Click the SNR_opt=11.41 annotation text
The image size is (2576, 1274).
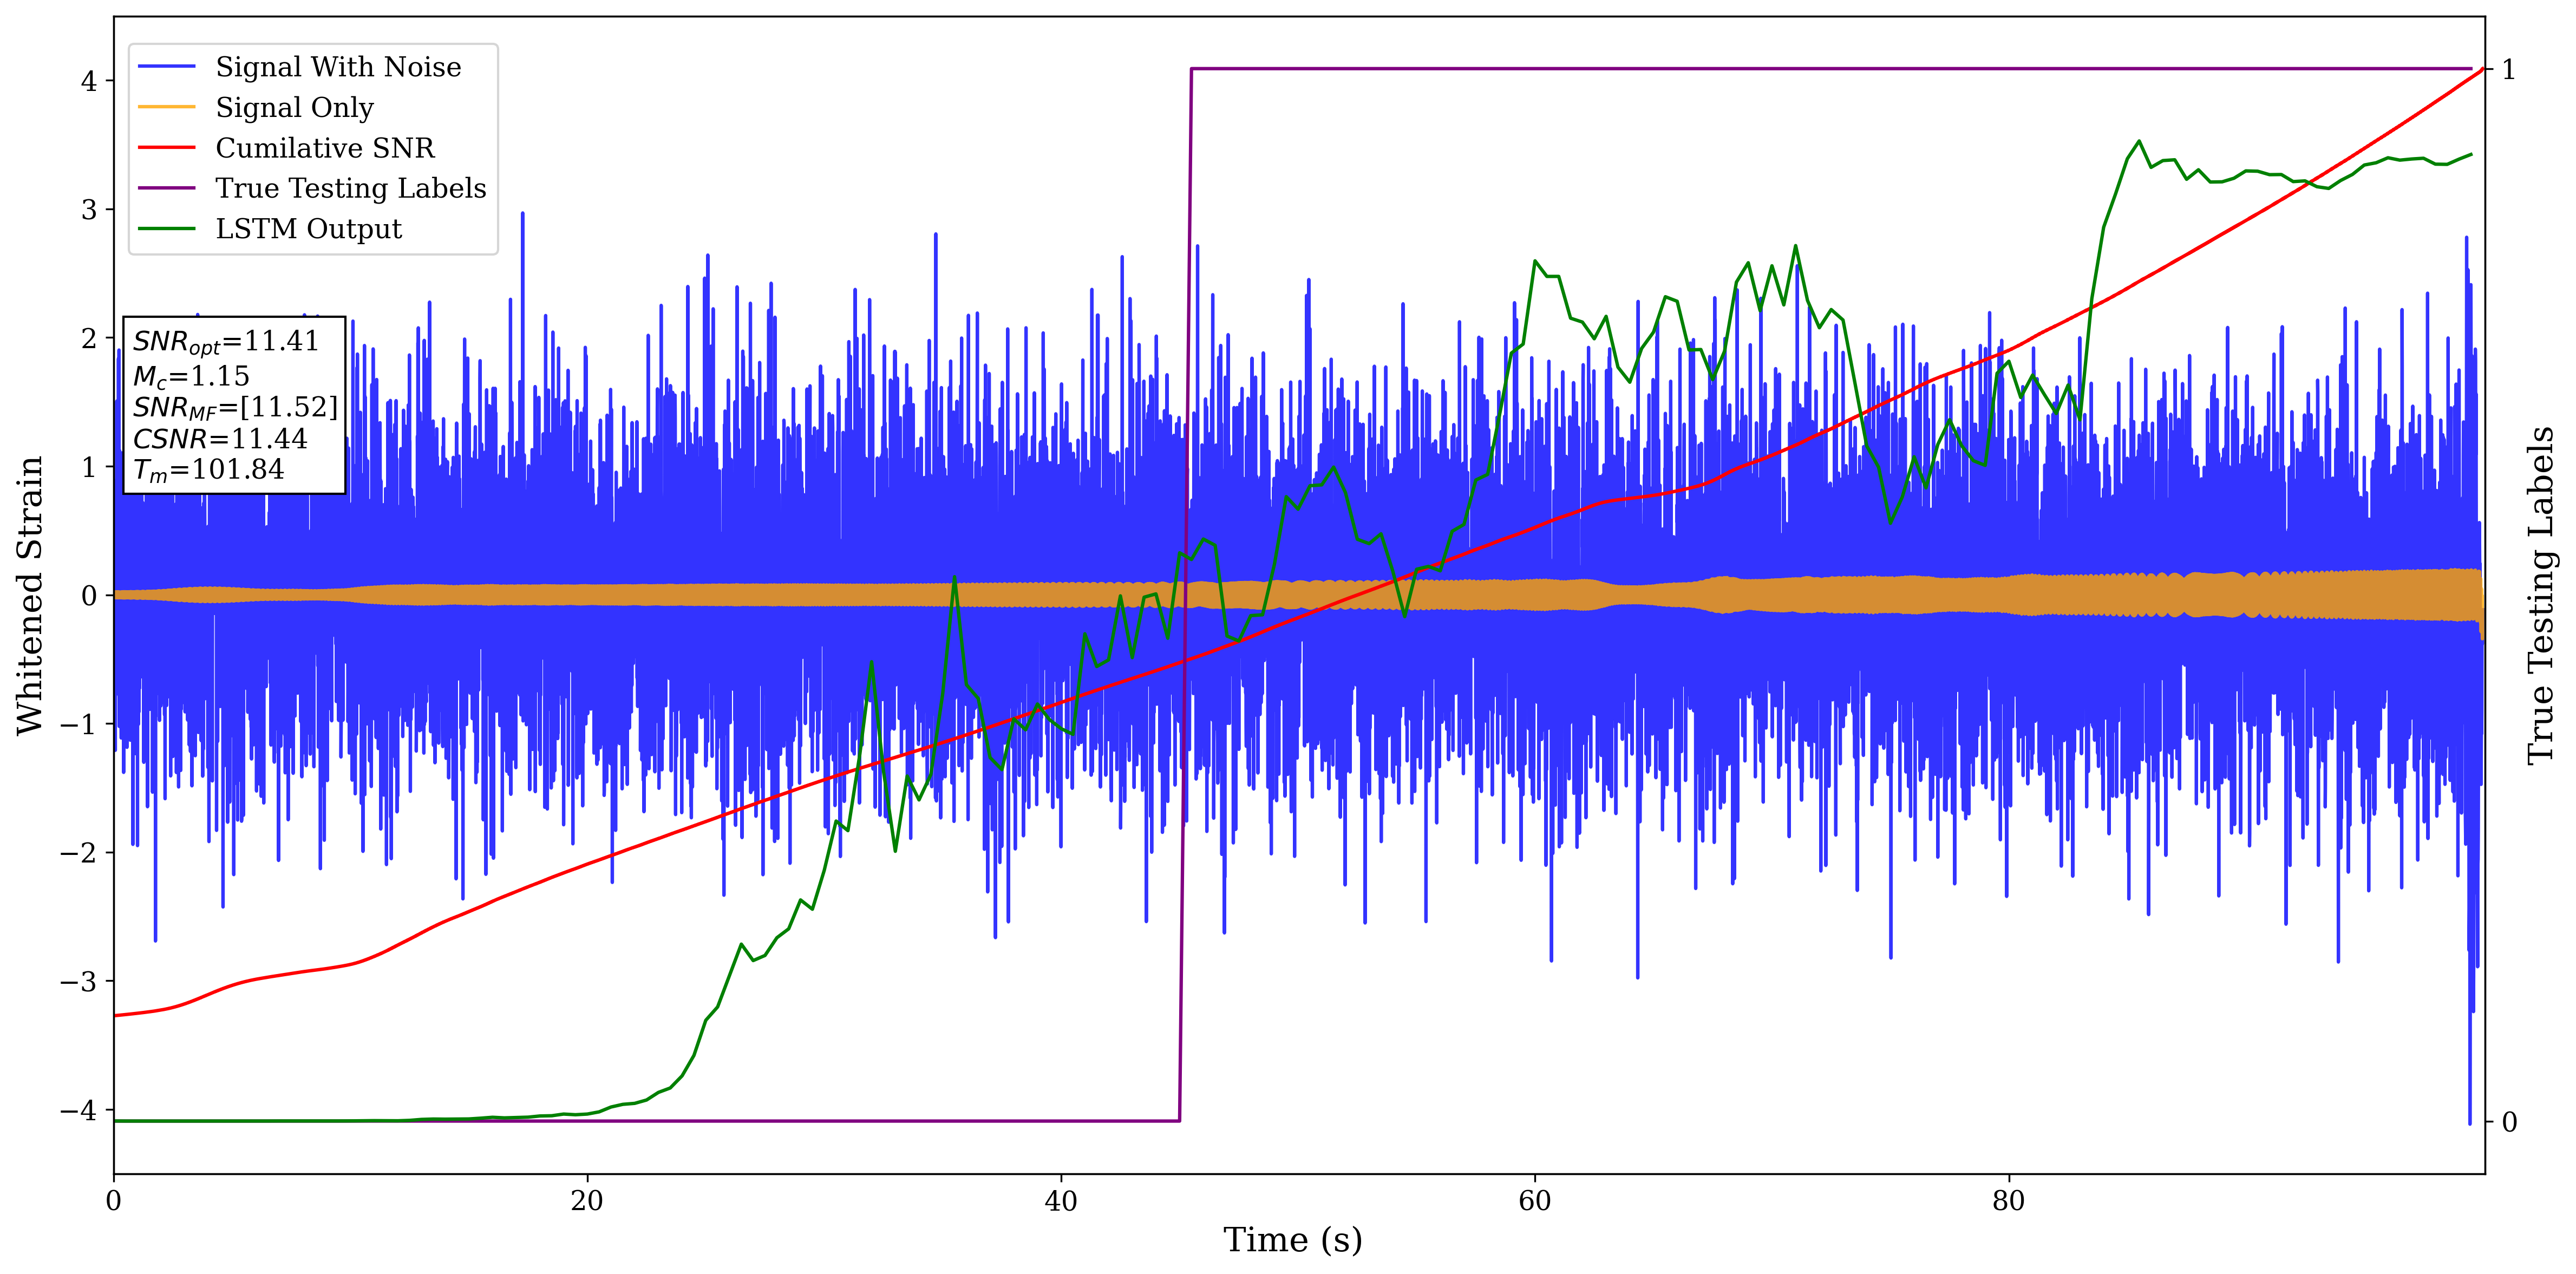(226, 342)
